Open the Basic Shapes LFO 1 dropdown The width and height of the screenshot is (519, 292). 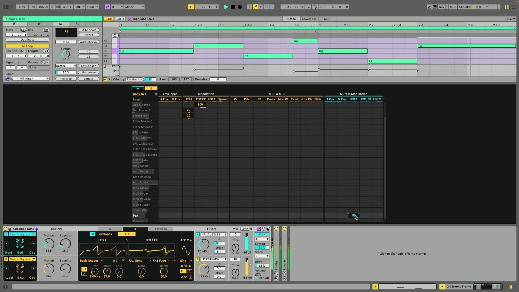coord(91,261)
